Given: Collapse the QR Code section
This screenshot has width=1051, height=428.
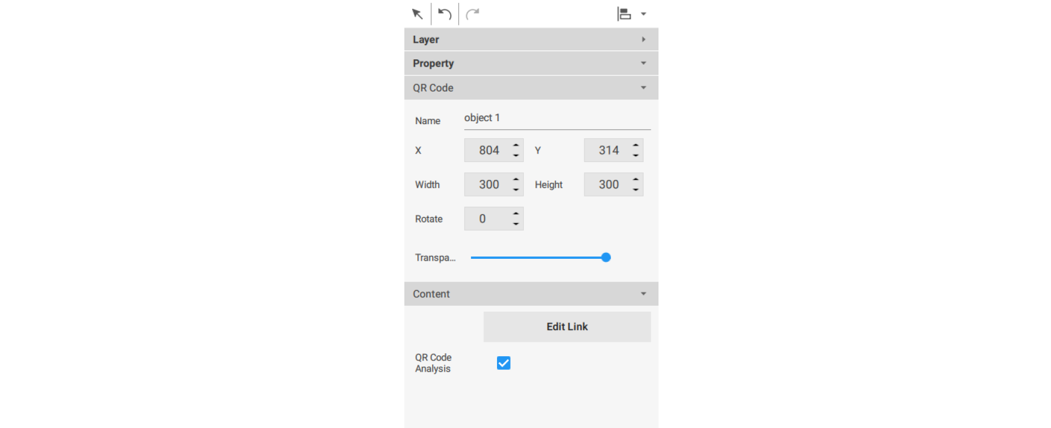Looking at the screenshot, I should point(643,88).
